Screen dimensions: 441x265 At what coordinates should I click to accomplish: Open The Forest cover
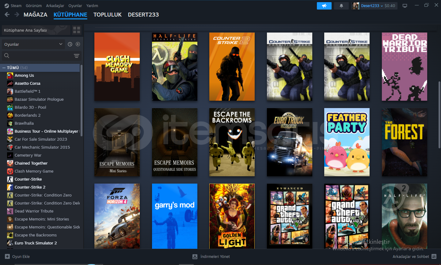click(x=405, y=142)
